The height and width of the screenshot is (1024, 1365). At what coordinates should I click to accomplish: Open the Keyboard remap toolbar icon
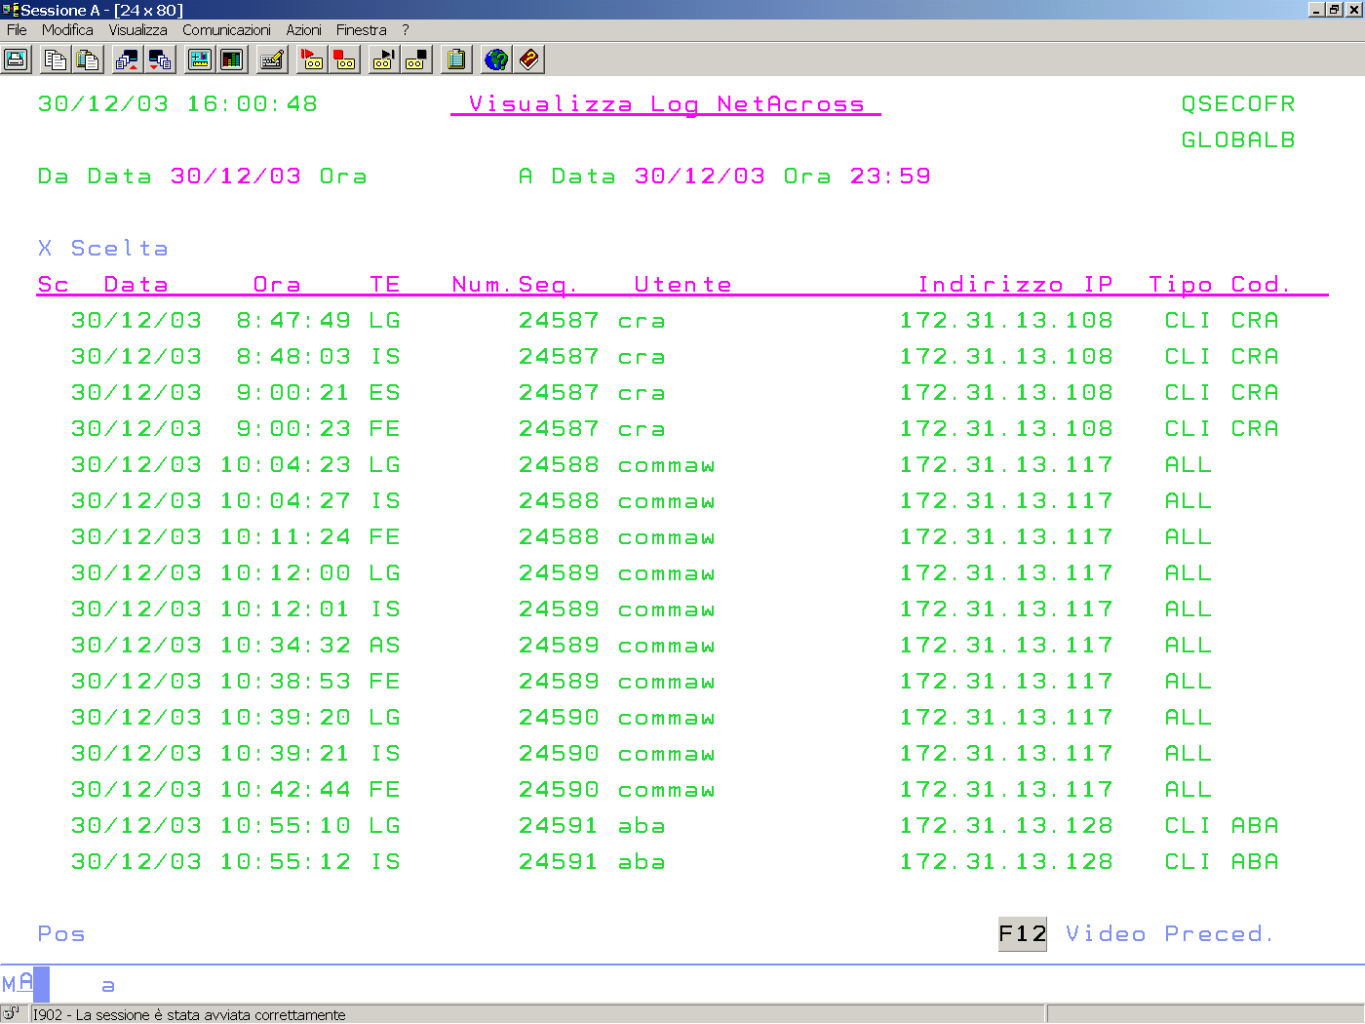(272, 59)
